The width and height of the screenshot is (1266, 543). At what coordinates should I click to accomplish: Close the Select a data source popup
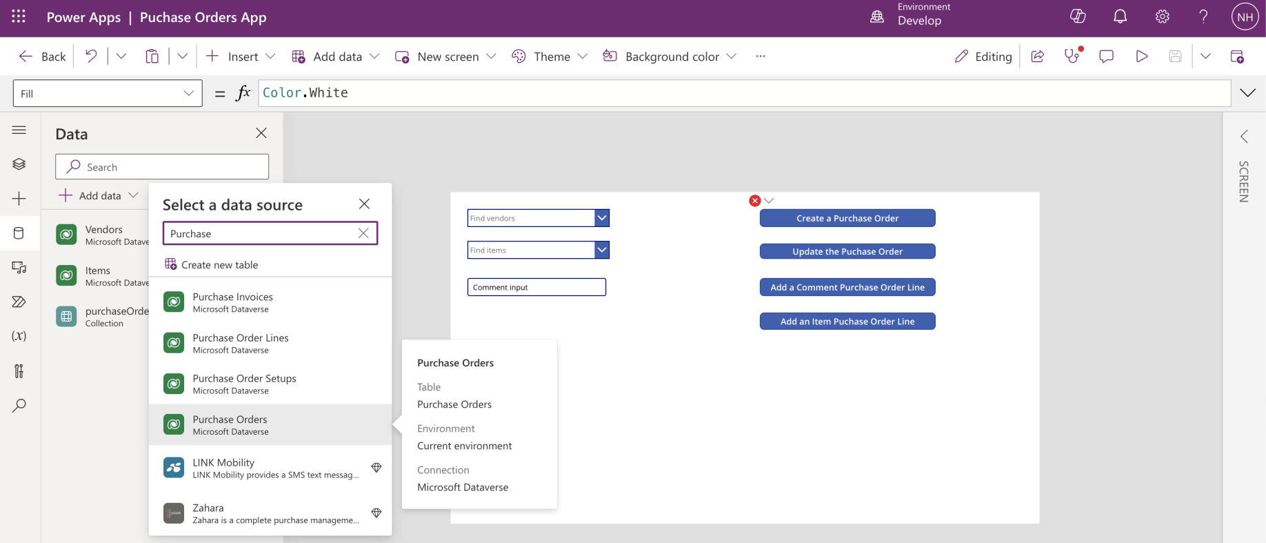pos(364,204)
